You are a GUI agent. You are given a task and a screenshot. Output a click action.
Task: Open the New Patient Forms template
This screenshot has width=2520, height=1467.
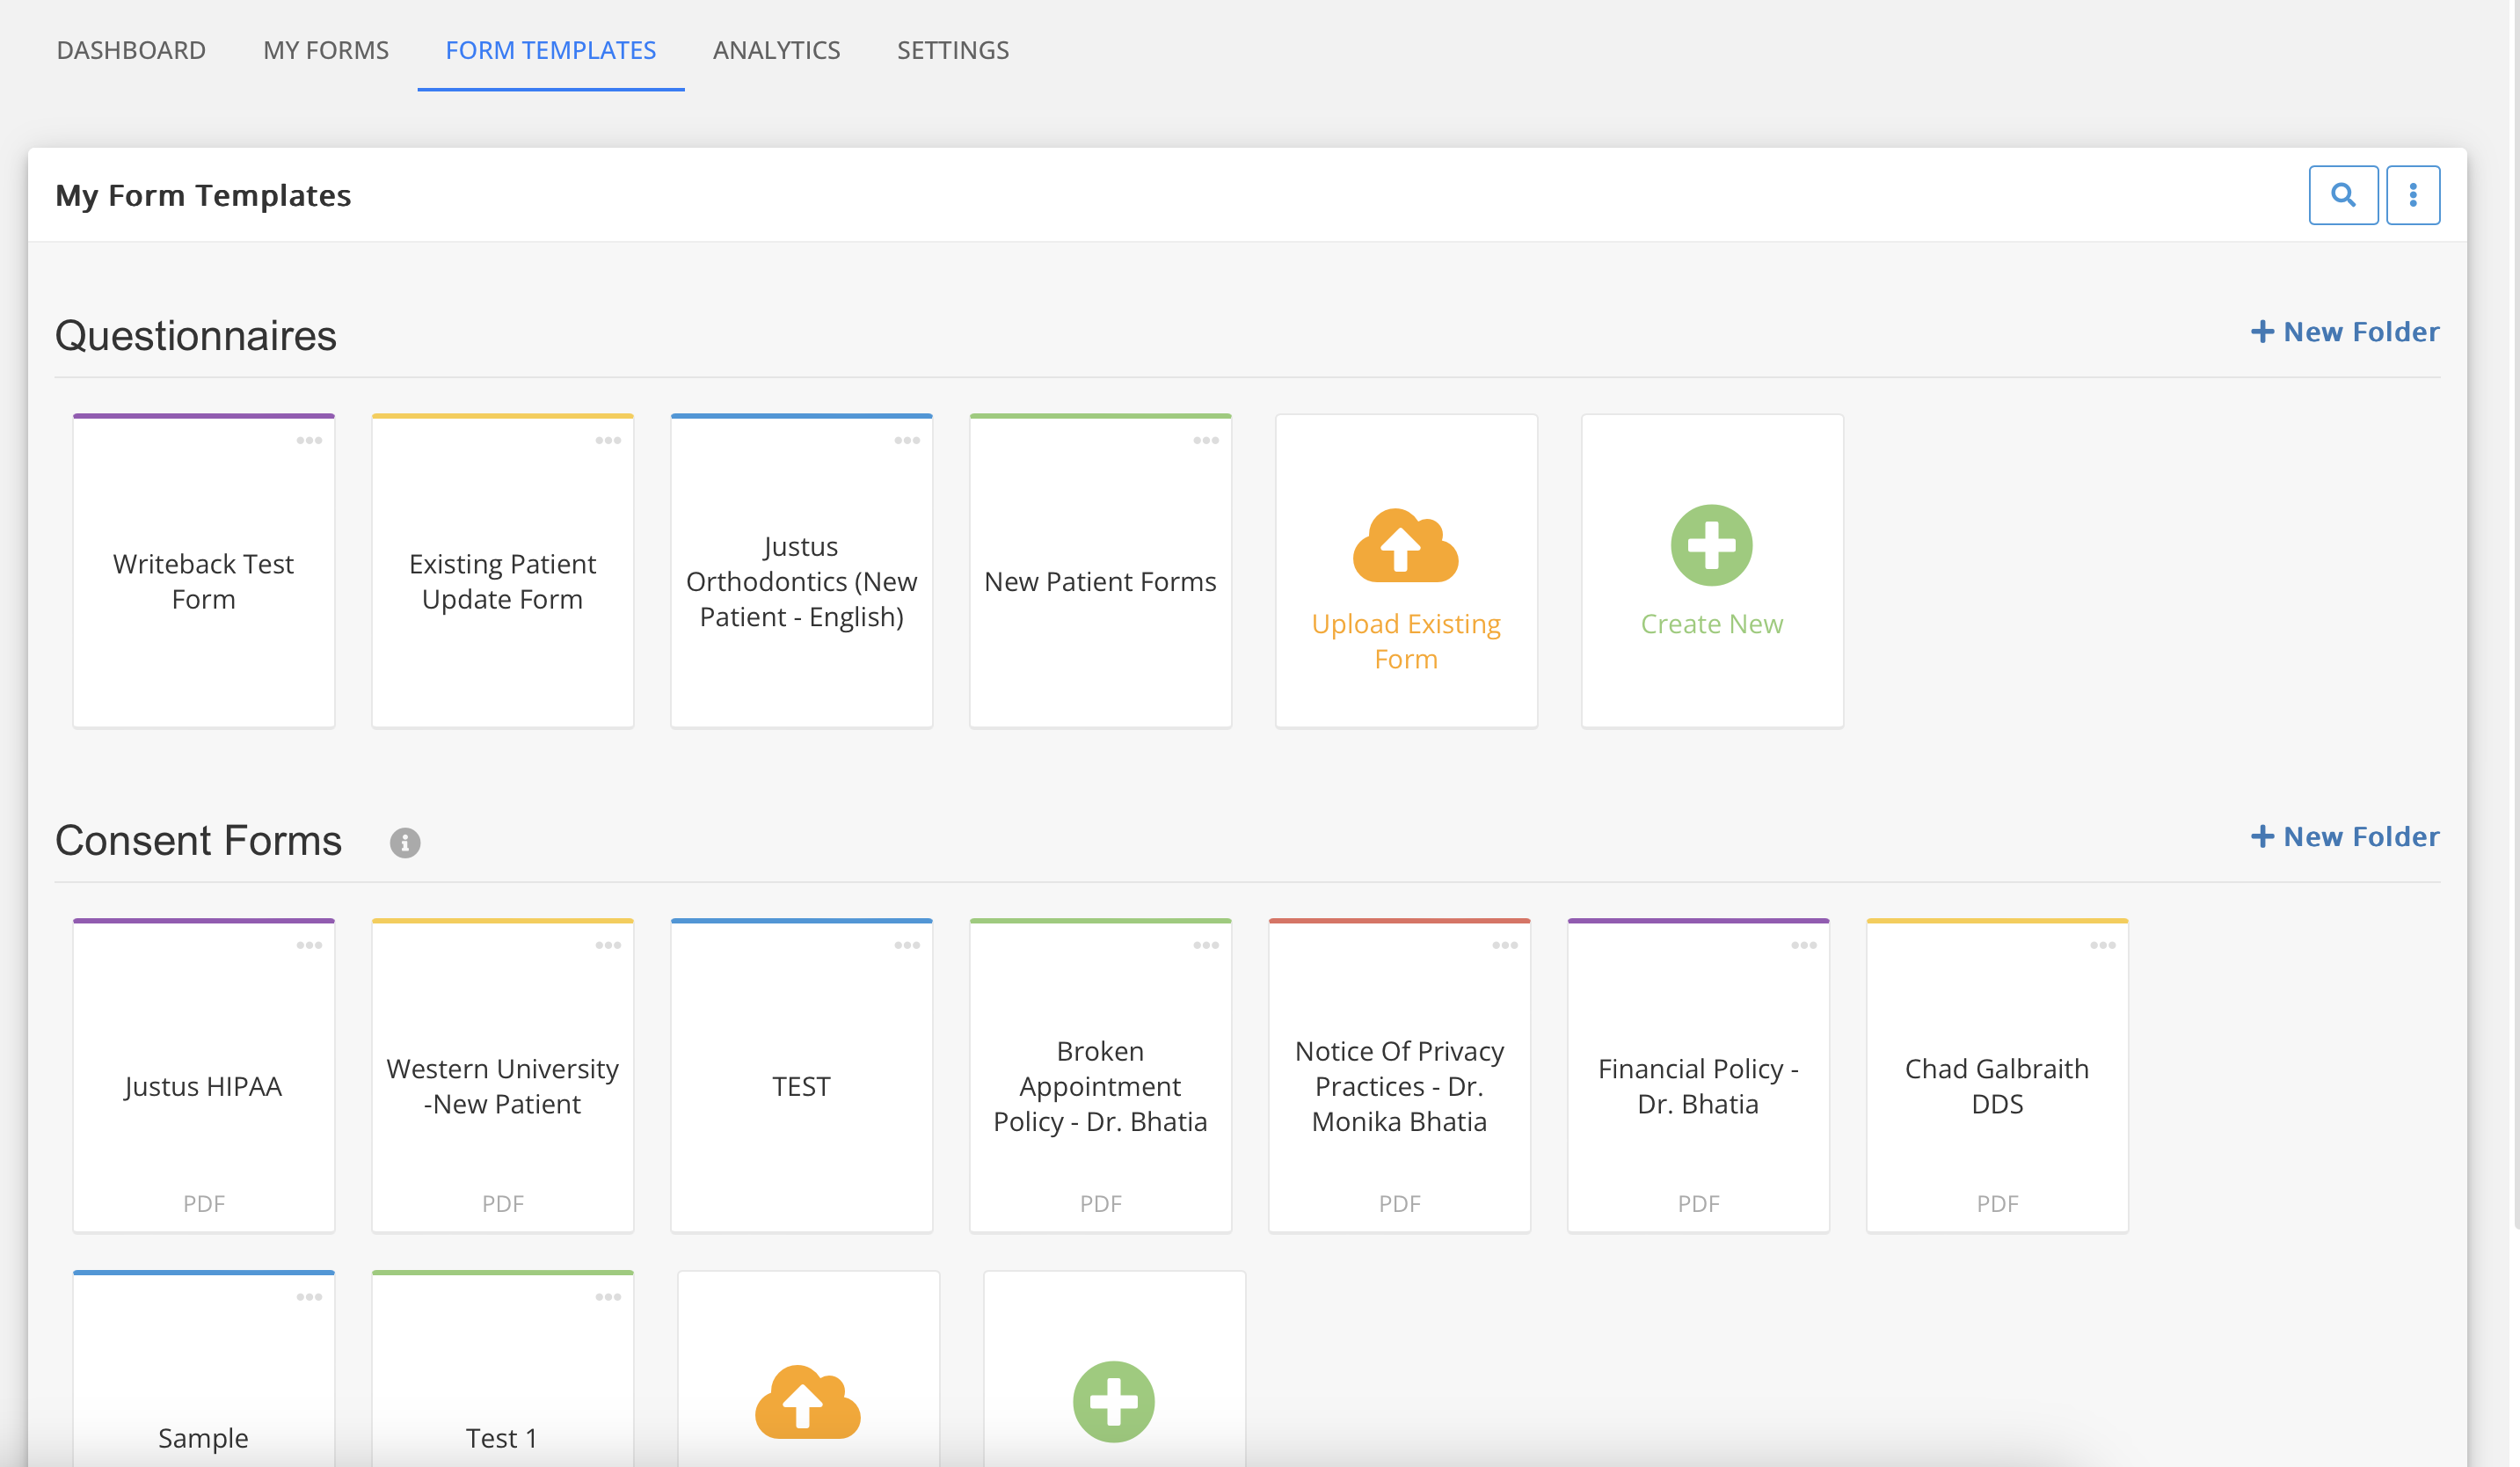click(x=1100, y=580)
